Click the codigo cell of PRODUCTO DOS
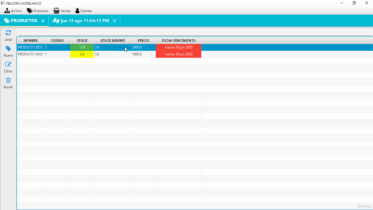 tap(57, 47)
